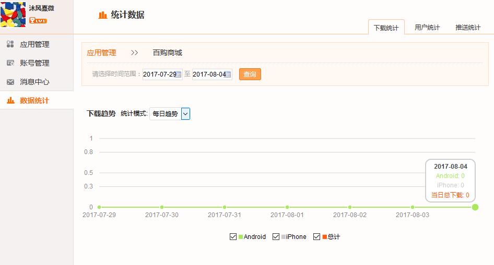Expand the 统计模式 dropdown arrow

[x=185, y=114]
